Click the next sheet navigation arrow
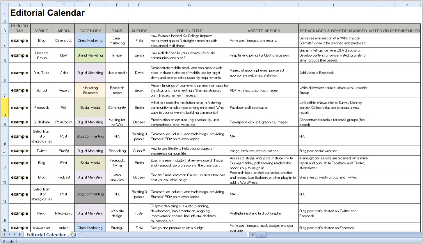The image size is (423, 244). [x=15, y=234]
